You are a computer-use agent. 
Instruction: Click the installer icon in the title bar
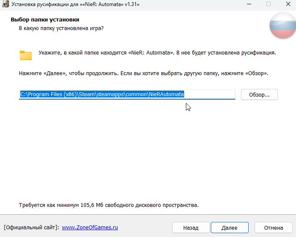6,4
